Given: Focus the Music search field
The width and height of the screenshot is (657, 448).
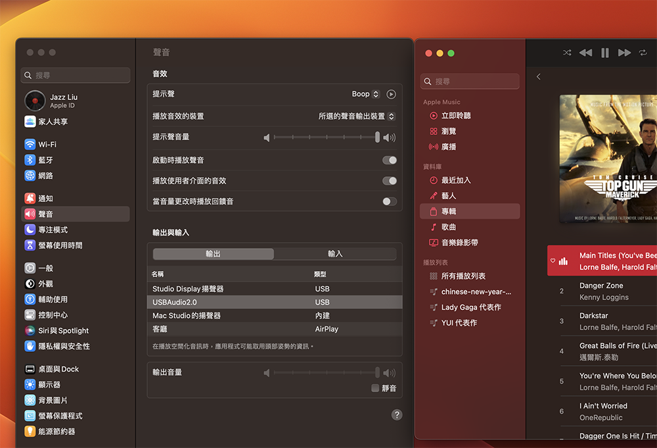Looking at the screenshot, I should click(x=470, y=82).
